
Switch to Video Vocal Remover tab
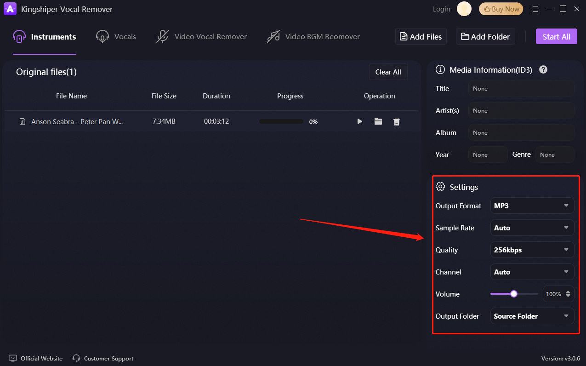pos(201,36)
